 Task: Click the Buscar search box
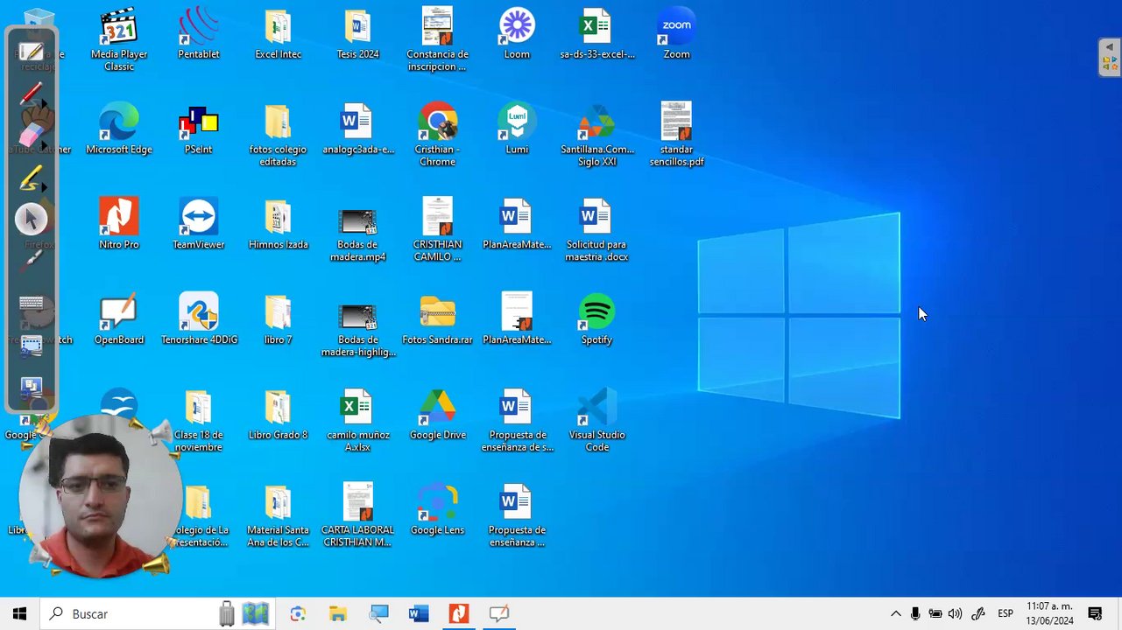click(x=131, y=614)
